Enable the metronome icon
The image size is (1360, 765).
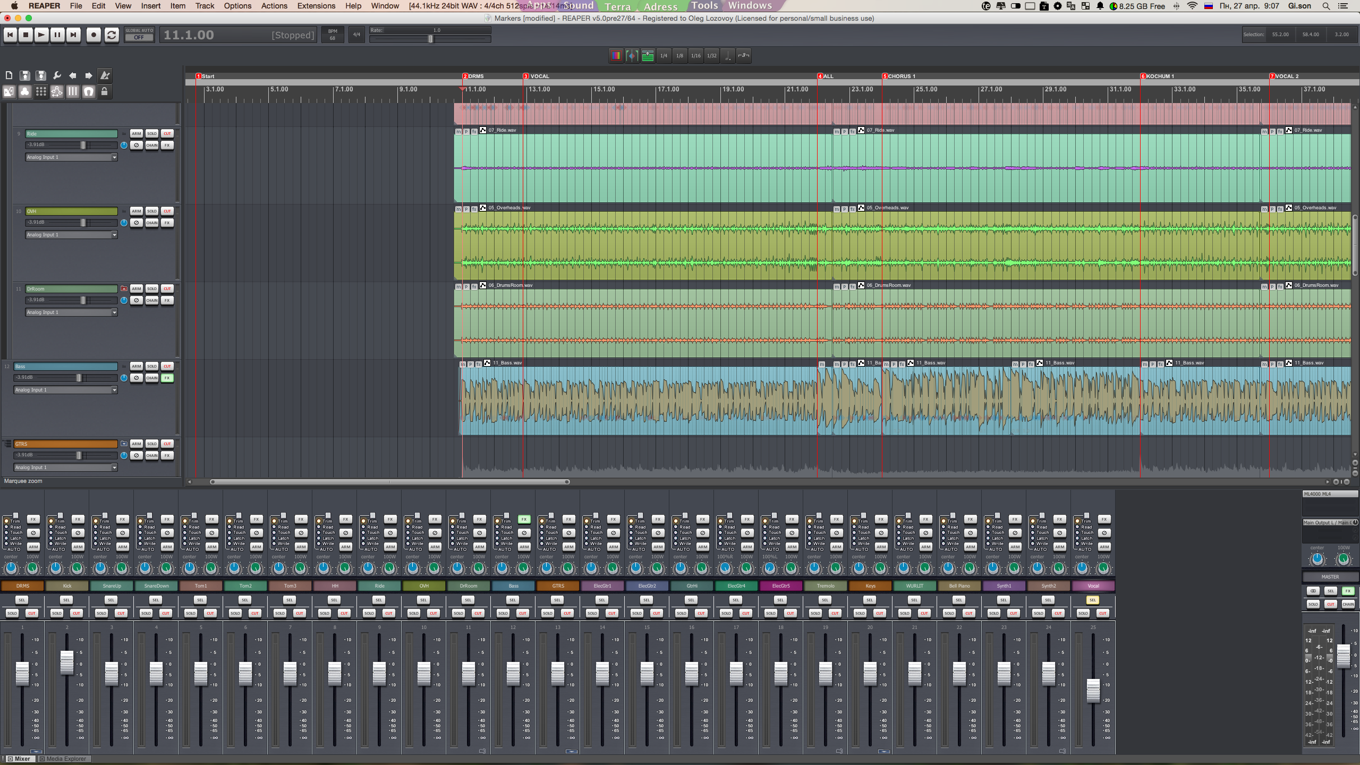click(105, 75)
